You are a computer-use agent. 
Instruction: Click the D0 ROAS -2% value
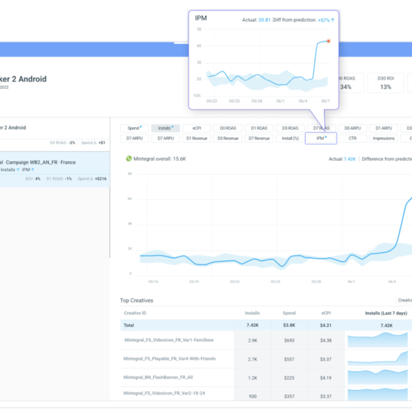click(62, 143)
